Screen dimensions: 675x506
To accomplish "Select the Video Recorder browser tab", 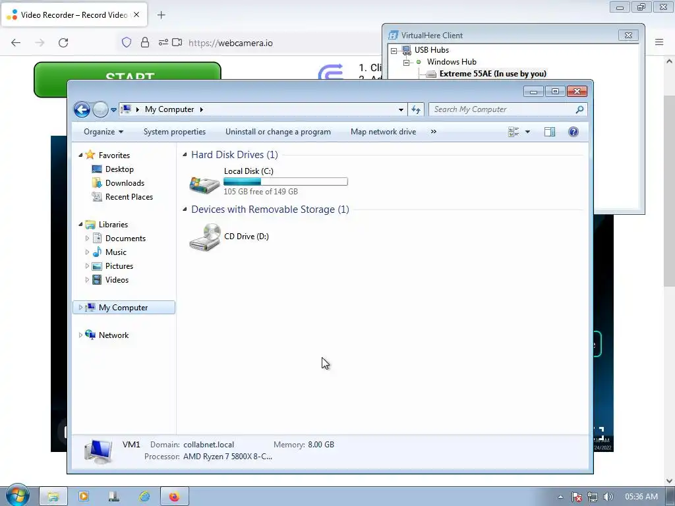I will [x=74, y=14].
